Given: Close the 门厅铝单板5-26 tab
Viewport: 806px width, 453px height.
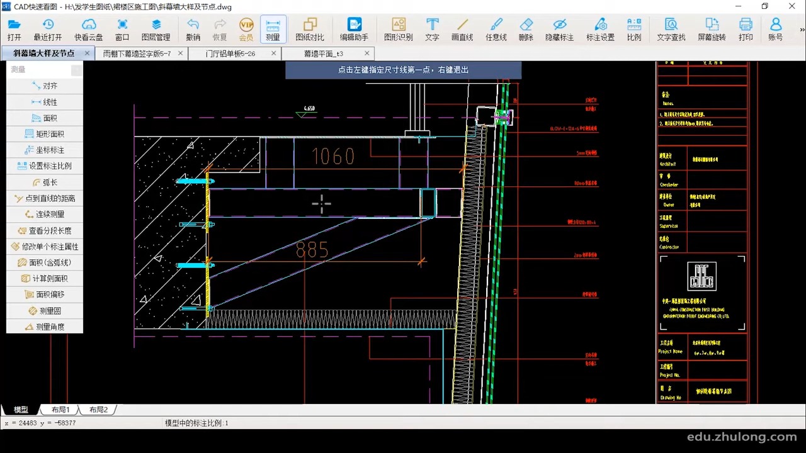Looking at the screenshot, I should point(273,53).
